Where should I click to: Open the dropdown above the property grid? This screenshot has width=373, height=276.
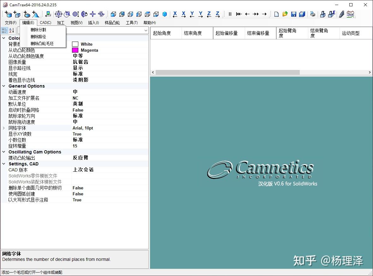146,30
